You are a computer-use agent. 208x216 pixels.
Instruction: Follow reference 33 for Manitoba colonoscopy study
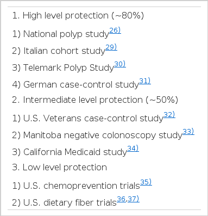pyautogui.click(x=188, y=132)
